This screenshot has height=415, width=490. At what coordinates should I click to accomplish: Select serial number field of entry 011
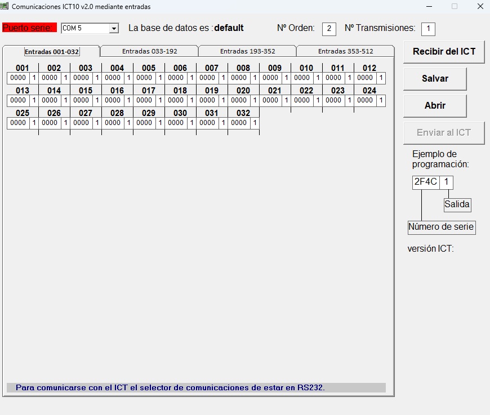click(x=334, y=78)
